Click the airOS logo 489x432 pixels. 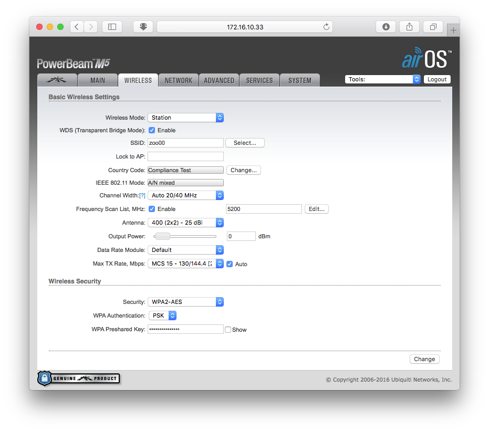click(x=426, y=58)
